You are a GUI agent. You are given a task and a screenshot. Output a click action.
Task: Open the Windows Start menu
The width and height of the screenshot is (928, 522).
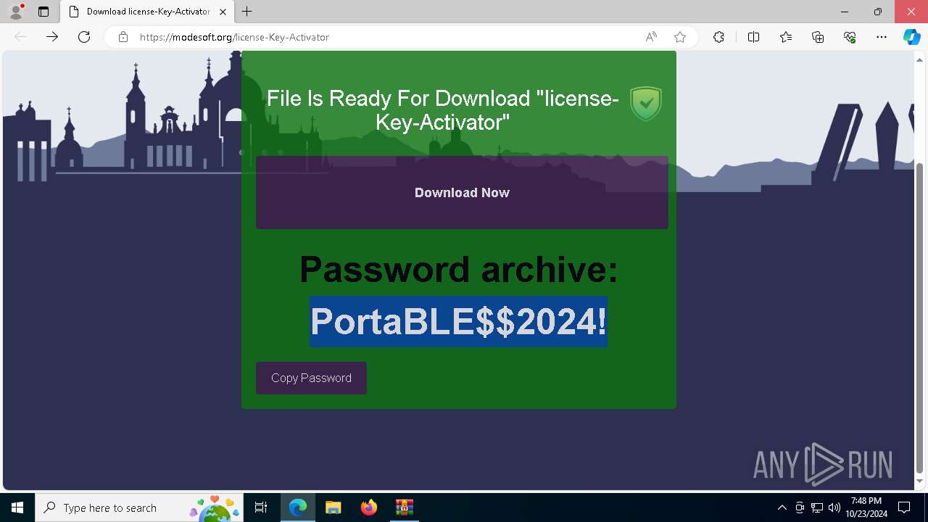pyautogui.click(x=17, y=507)
